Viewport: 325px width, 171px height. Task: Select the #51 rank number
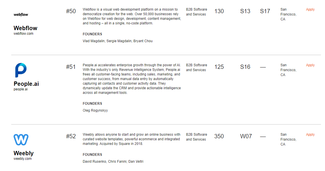[x=71, y=67]
